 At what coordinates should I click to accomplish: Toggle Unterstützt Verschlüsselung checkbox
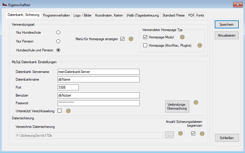[60, 111]
